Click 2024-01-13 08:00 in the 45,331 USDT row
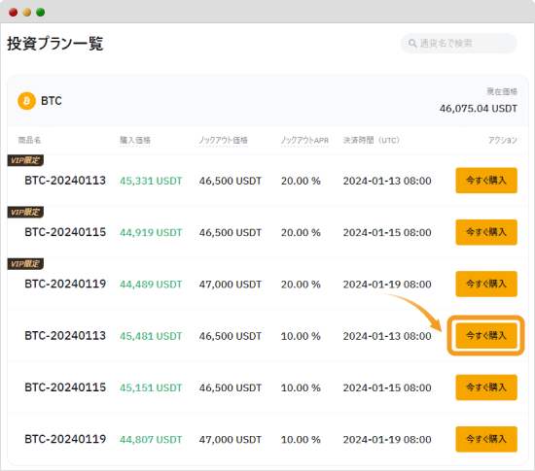 click(387, 181)
